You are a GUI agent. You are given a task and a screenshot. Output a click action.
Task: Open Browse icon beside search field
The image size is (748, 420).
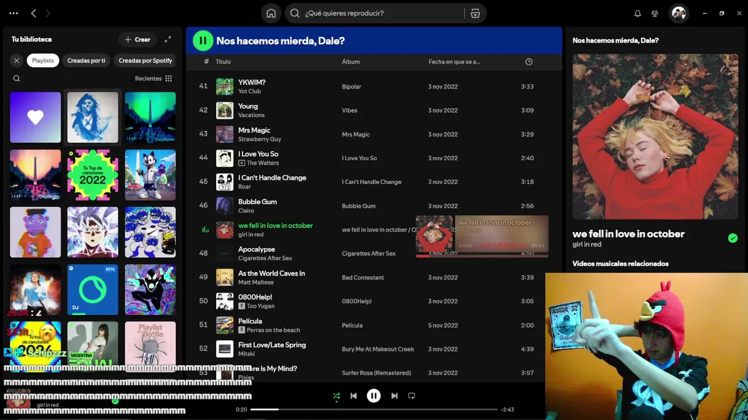[475, 13]
